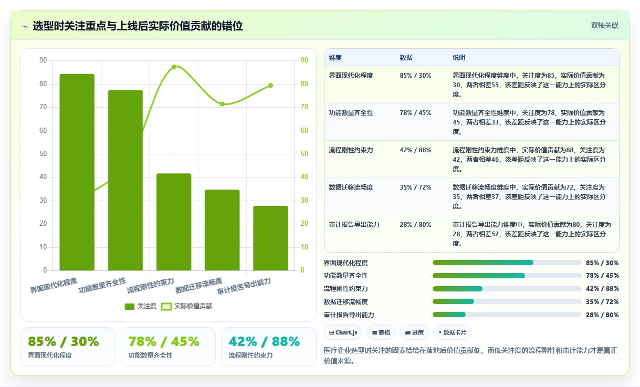Screen dimensions: 640x387
Task: Click table value 85% / 30%
Action: coord(415,76)
